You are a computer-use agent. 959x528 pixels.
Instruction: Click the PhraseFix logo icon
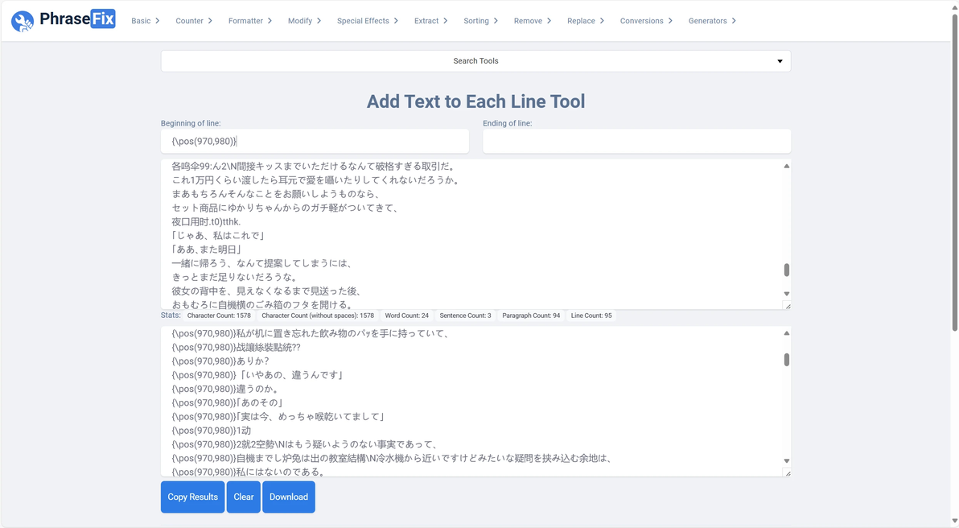click(x=23, y=22)
